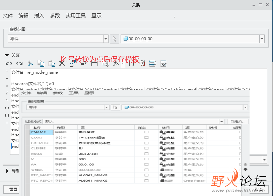The height and width of the screenshot is (196, 273).
Task: Insert the divide operator
Action: pyautogui.click(x=7, y=93)
